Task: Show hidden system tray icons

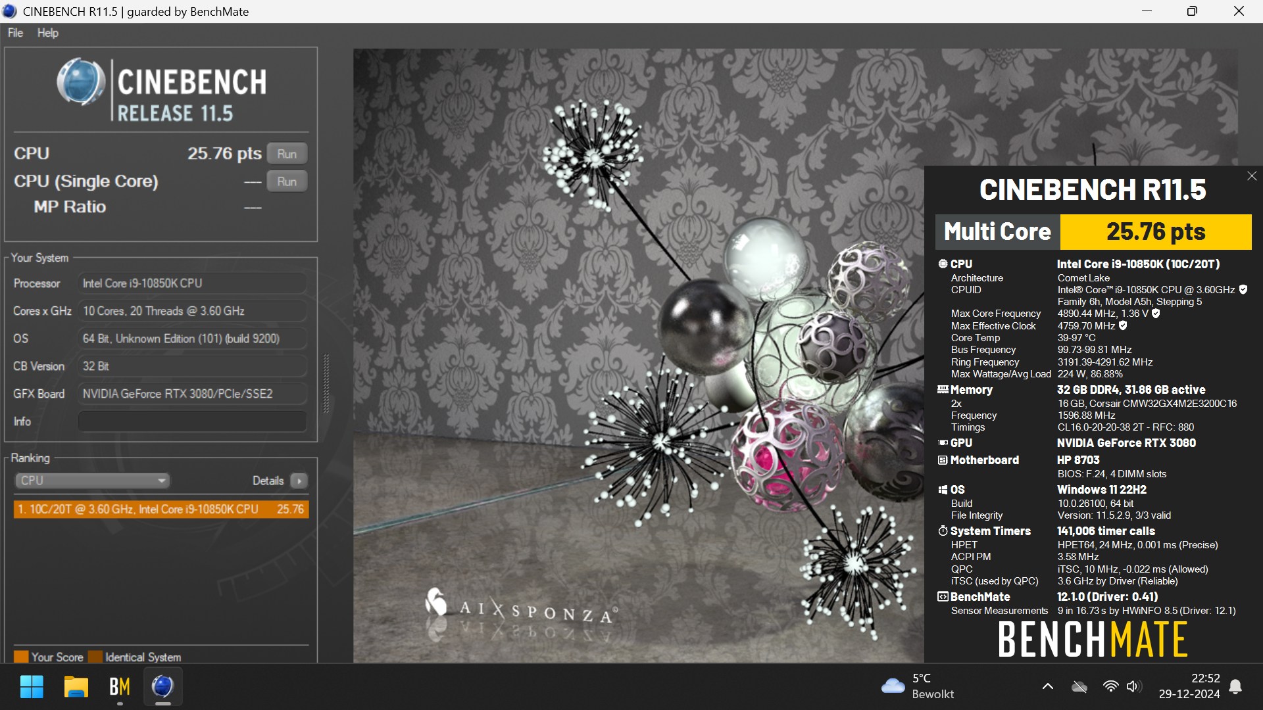Action: pyautogui.click(x=1048, y=686)
